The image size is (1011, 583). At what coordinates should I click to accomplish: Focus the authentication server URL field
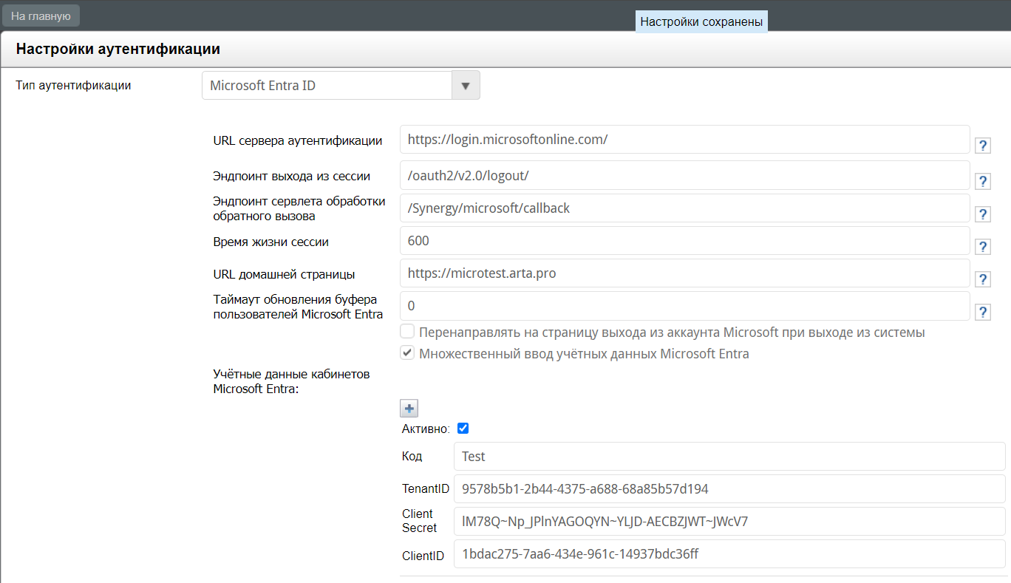point(684,139)
